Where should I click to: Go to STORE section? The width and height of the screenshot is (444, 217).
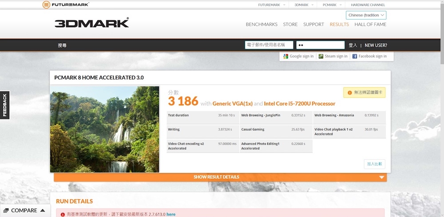[290, 24]
